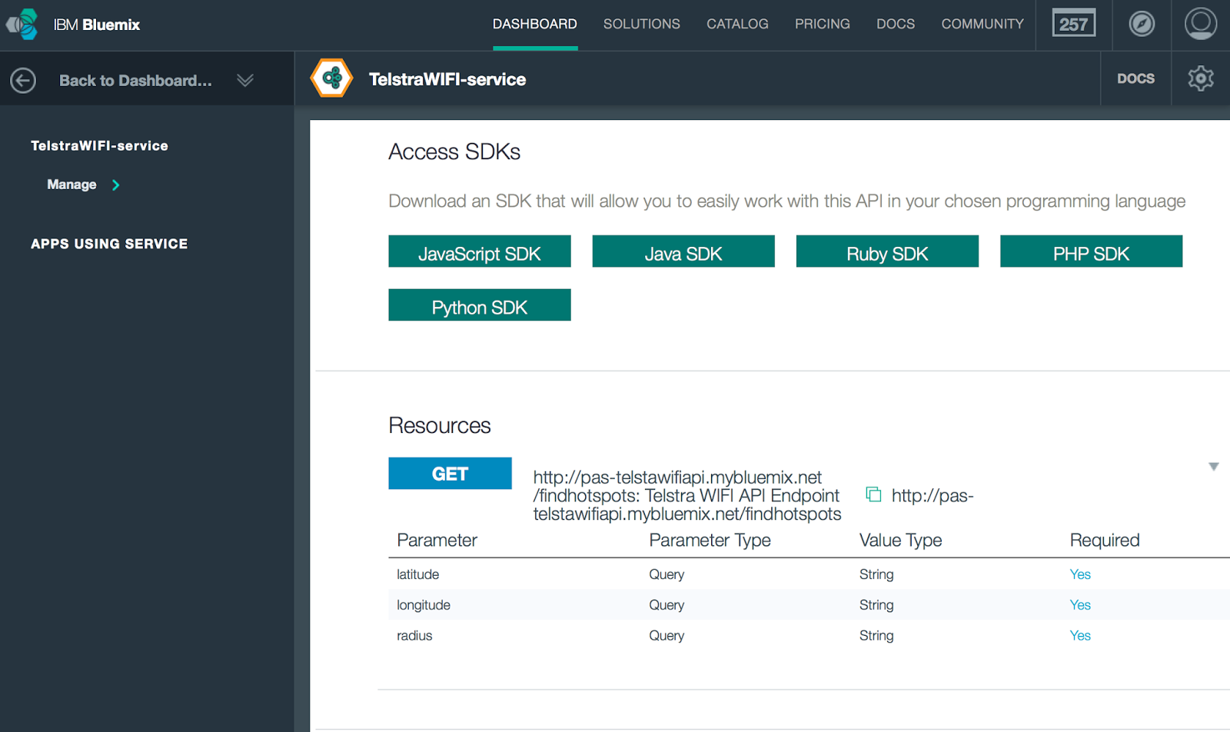The height and width of the screenshot is (732, 1230).
Task: Download the PHP SDK
Action: (x=1091, y=251)
